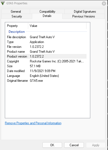
Task: Click the Value column header
Action: [57, 26]
